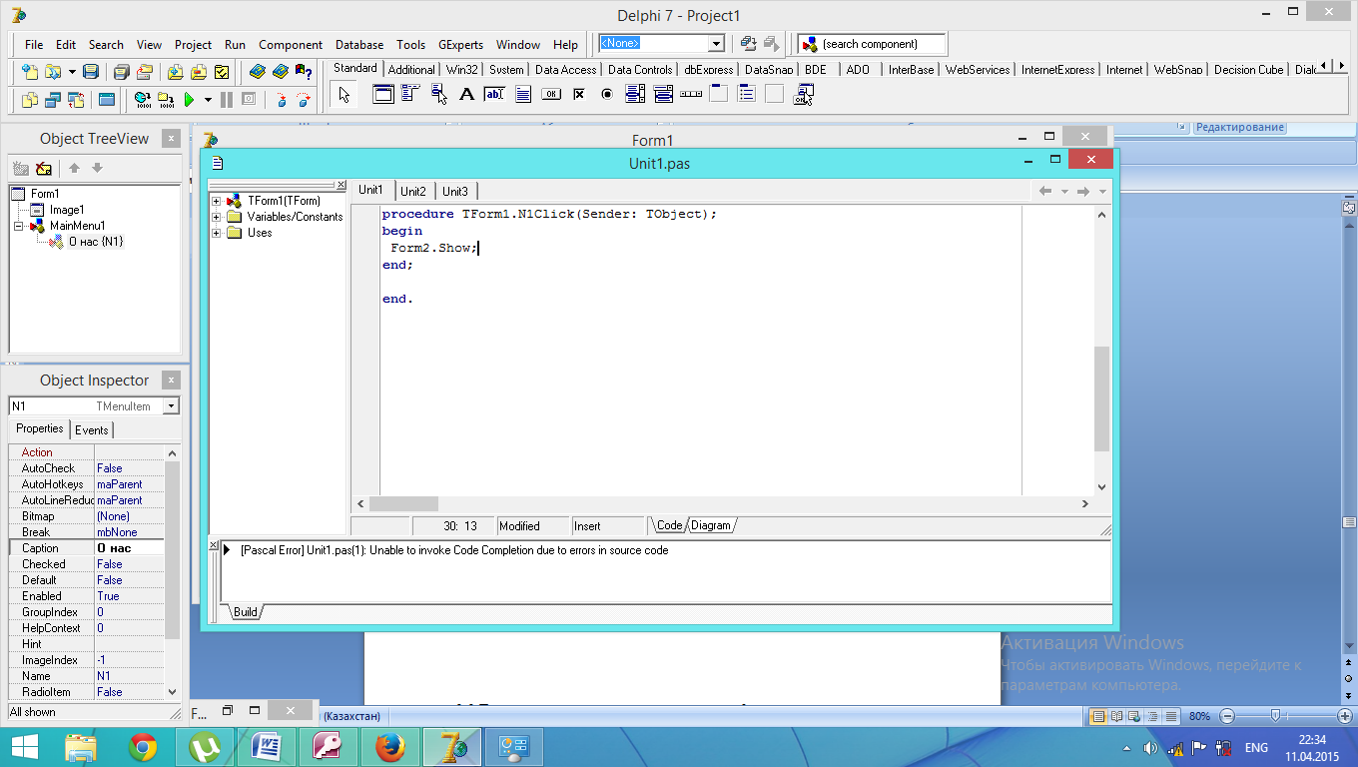Click the Add file to project icon
This screenshot has height=767, width=1358.
(176, 72)
